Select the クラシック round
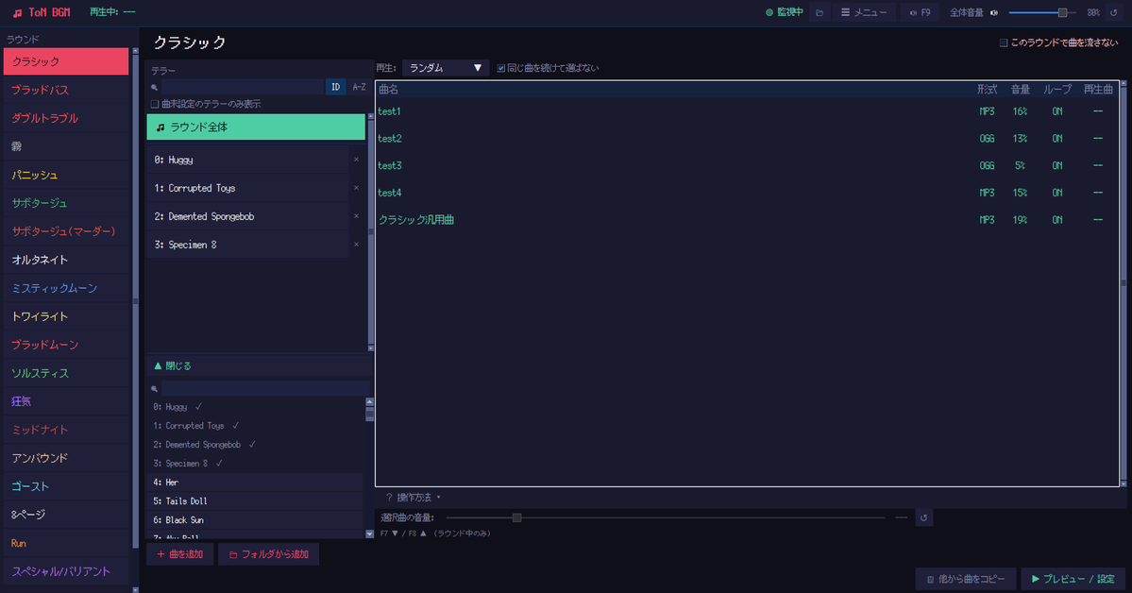The image size is (1132, 593). (66, 61)
